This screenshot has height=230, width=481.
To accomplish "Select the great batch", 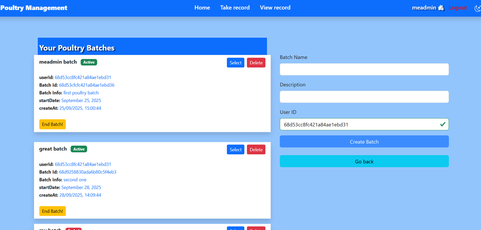I will pos(236,150).
